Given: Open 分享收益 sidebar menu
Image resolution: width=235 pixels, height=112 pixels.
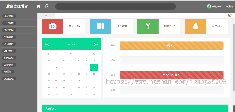Looking at the screenshot, I should point(9,23).
